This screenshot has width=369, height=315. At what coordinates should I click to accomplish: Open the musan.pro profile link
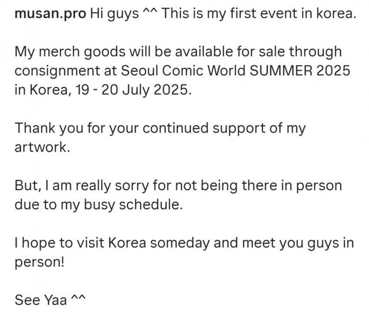(48, 13)
